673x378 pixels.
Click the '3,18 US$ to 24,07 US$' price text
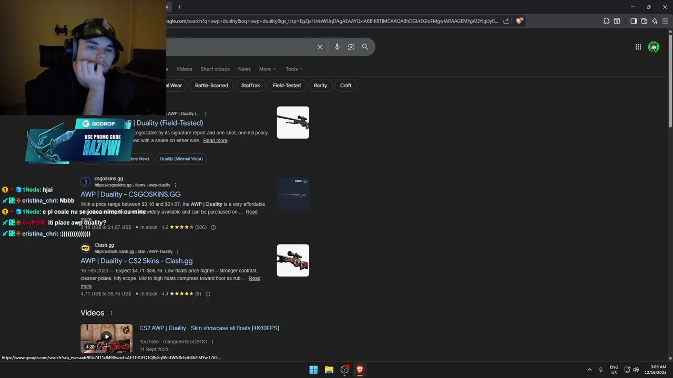pos(106,227)
